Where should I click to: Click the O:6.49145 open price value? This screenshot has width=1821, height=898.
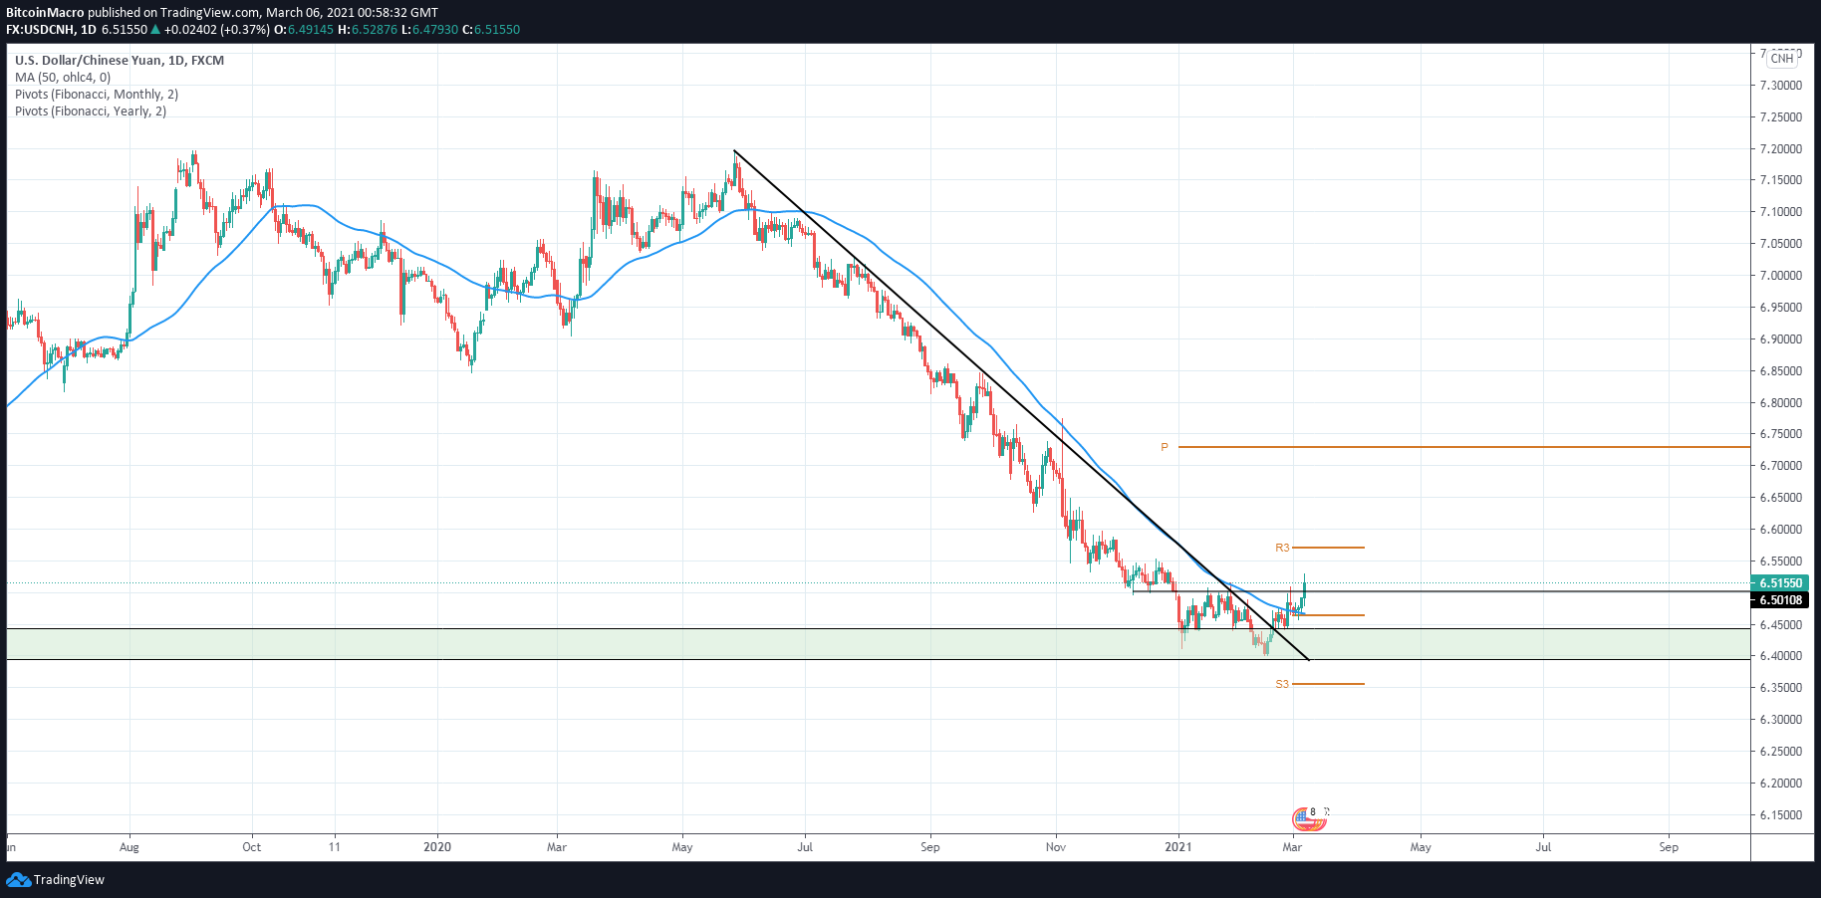pos(304,30)
